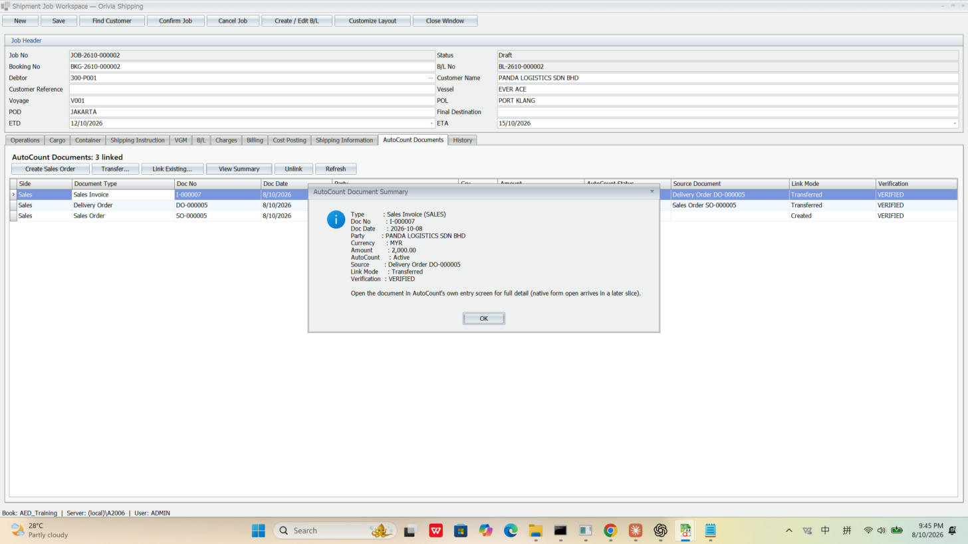Open the Debtor lookup ellipsis button
Image resolution: width=968 pixels, height=544 pixels.
pyautogui.click(x=430, y=78)
